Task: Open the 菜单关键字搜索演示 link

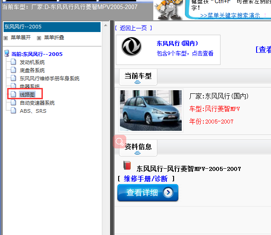Action: (230, 16)
